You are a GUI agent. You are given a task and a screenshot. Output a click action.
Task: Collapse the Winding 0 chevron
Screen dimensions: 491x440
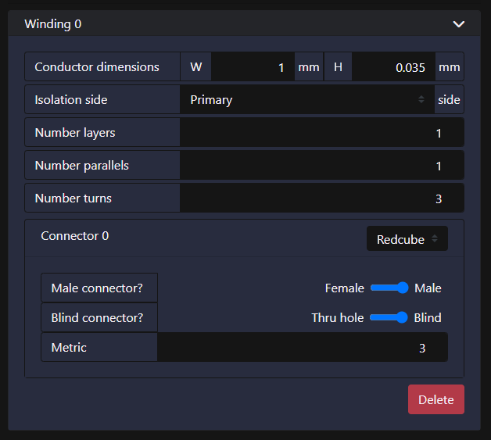click(458, 24)
